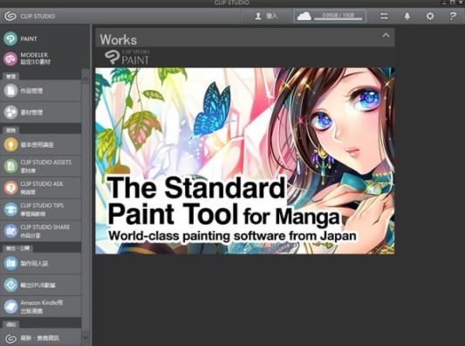Click CLIP STUDIO title in header bar
Viewport: 465px width, 346px height.
(38, 16)
